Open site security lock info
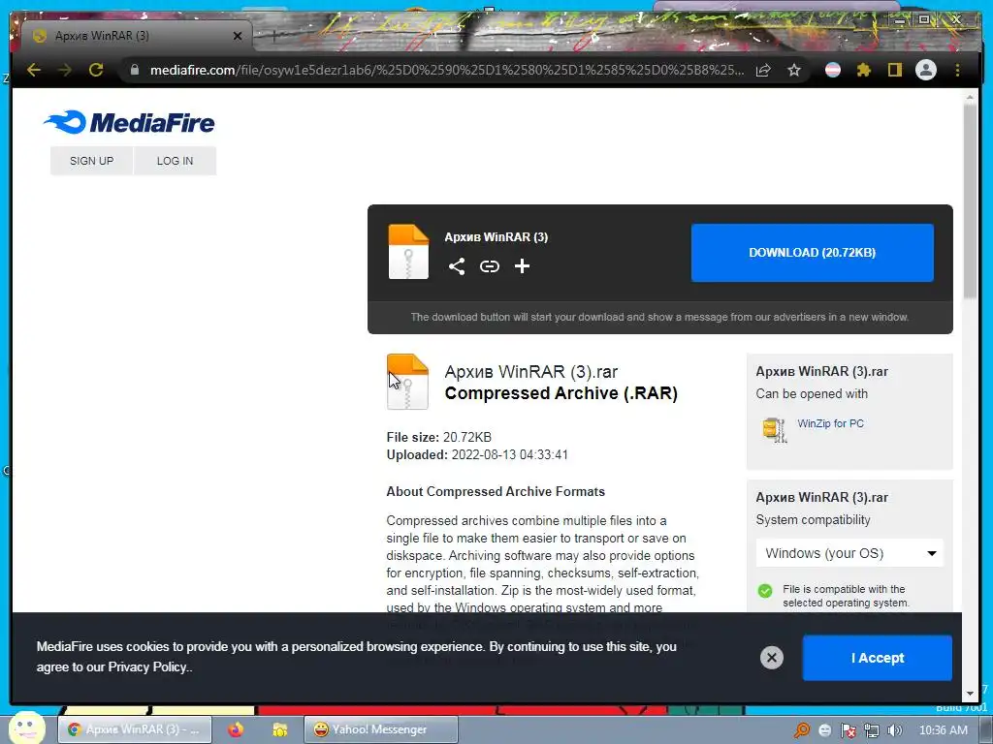This screenshot has height=744, width=993. click(x=134, y=70)
